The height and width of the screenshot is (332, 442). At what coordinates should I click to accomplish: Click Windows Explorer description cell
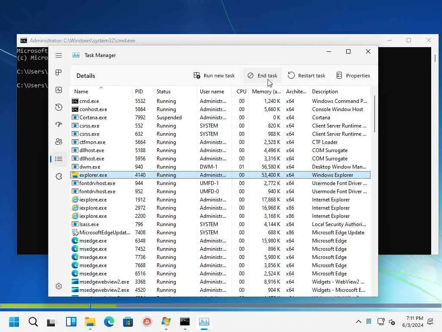(x=332, y=175)
